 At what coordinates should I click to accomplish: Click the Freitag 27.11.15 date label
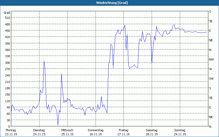coord(124,132)
